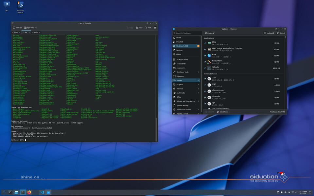Click Paste in the Konsole toolbar
The height and width of the screenshot is (196, 314).
(139, 28)
